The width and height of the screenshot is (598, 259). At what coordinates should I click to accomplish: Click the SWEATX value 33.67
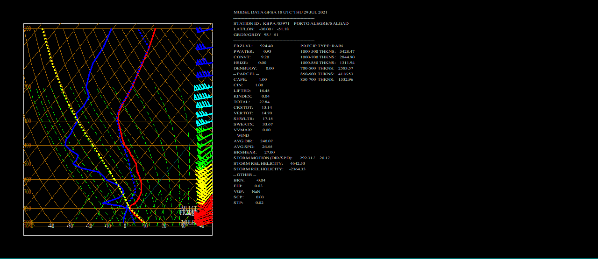pos(268,124)
